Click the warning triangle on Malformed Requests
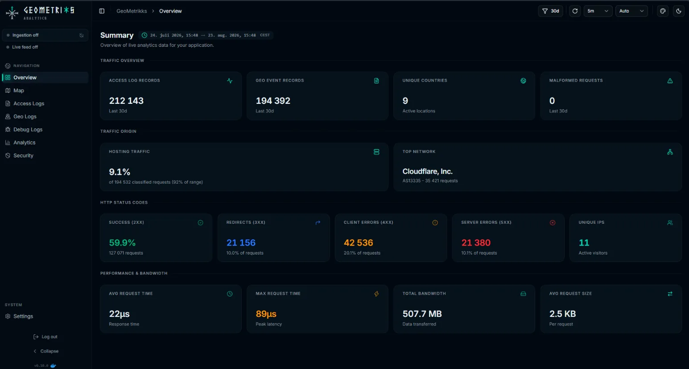Screen dimensions: 689x369 point(670,81)
